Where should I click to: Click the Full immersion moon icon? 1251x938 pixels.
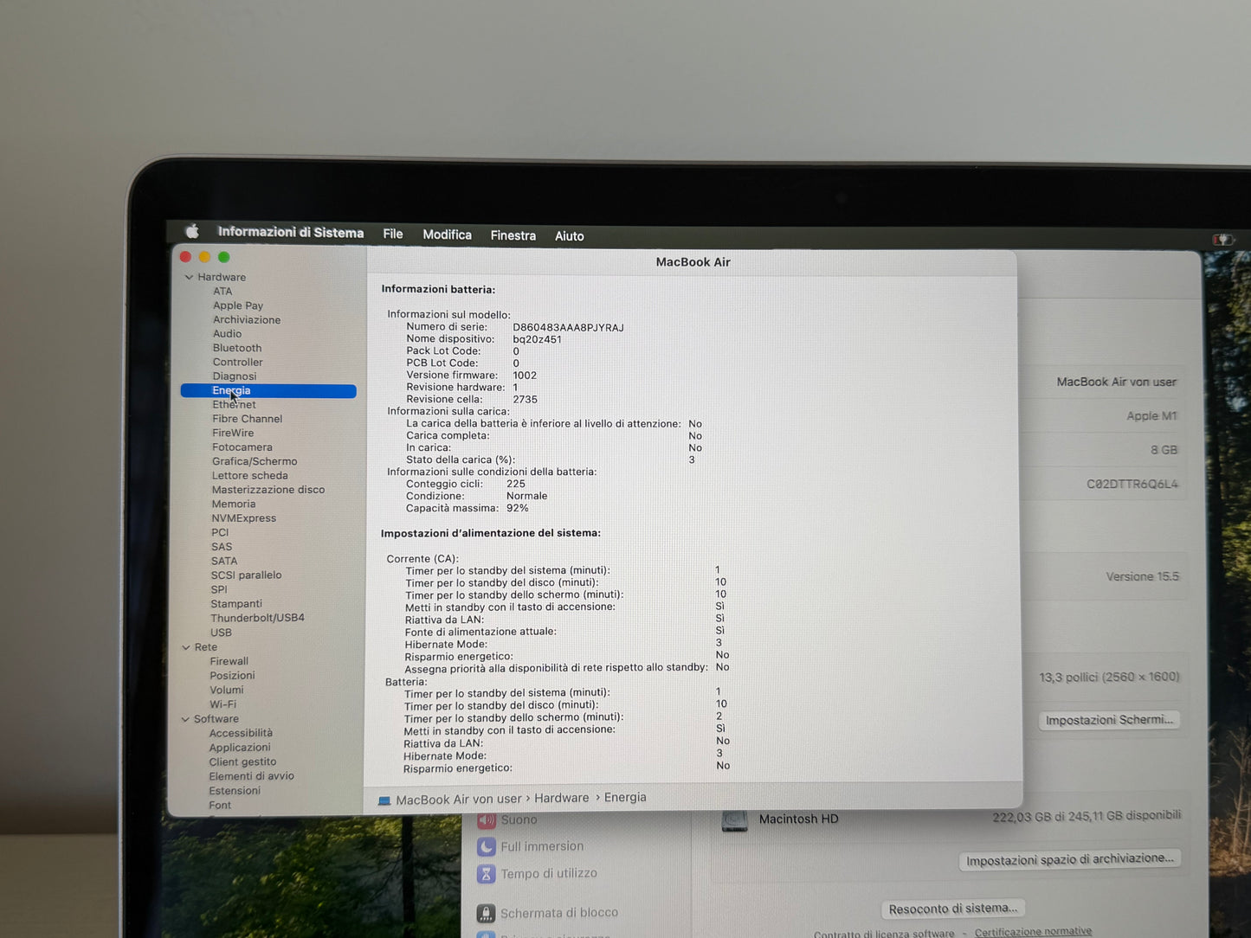tap(487, 846)
